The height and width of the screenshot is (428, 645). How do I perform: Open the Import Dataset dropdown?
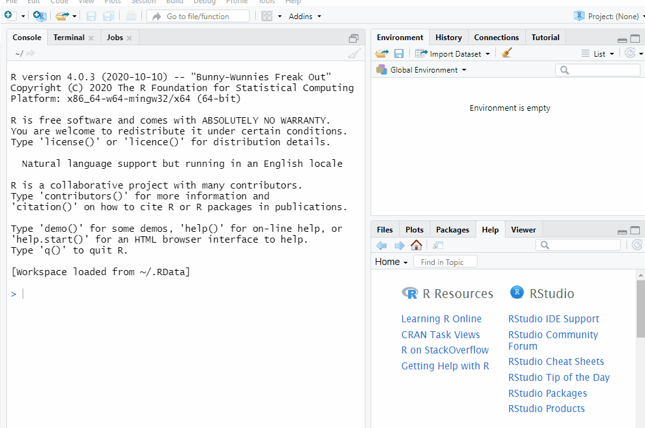point(453,53)
